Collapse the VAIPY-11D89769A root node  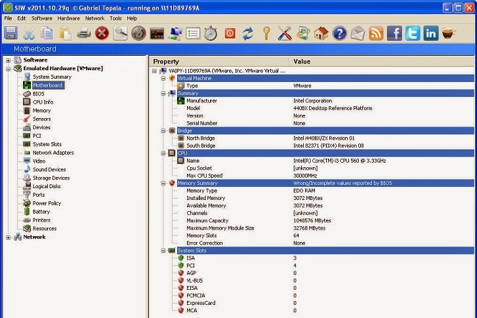click(155, 71)
